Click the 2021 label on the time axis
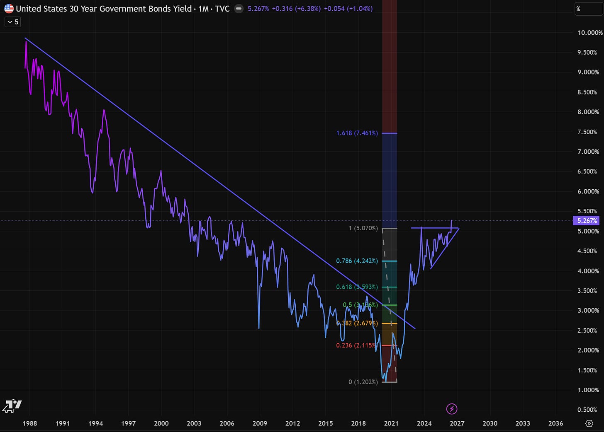This screenshot has height=432, width=604. tap(391, 423)
